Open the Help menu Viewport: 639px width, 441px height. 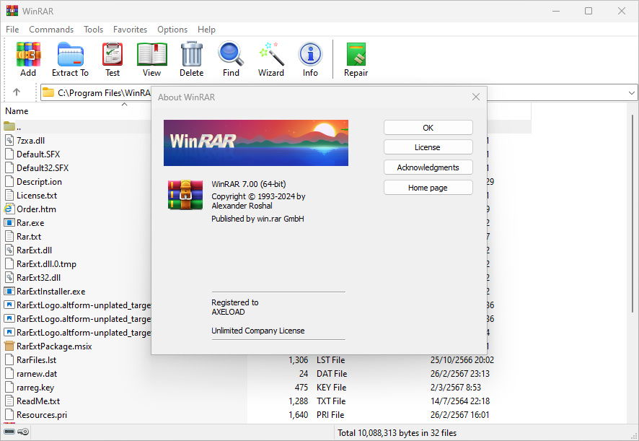coord(206,30)
